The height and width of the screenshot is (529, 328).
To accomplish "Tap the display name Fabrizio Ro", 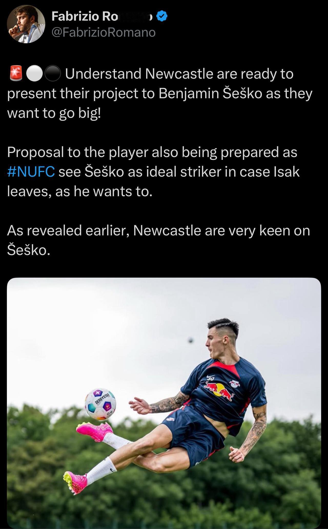I will (85, 17).
